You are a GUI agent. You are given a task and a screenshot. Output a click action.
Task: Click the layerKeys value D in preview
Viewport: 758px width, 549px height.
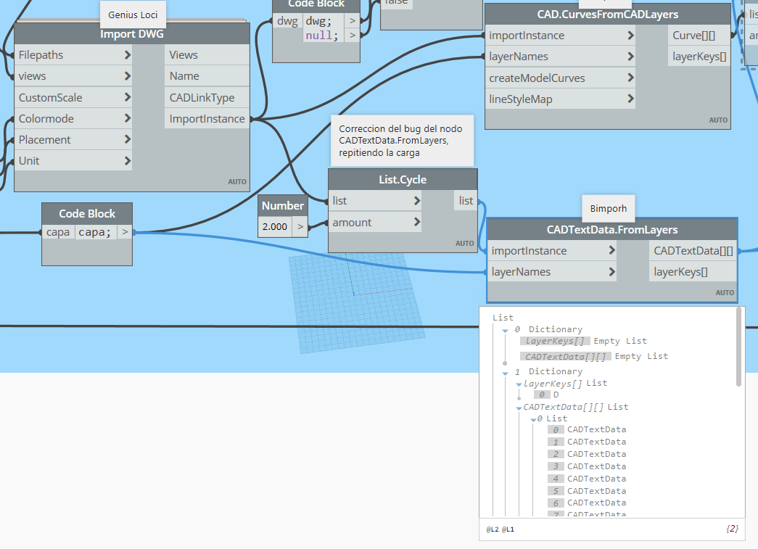click(556, 395)
